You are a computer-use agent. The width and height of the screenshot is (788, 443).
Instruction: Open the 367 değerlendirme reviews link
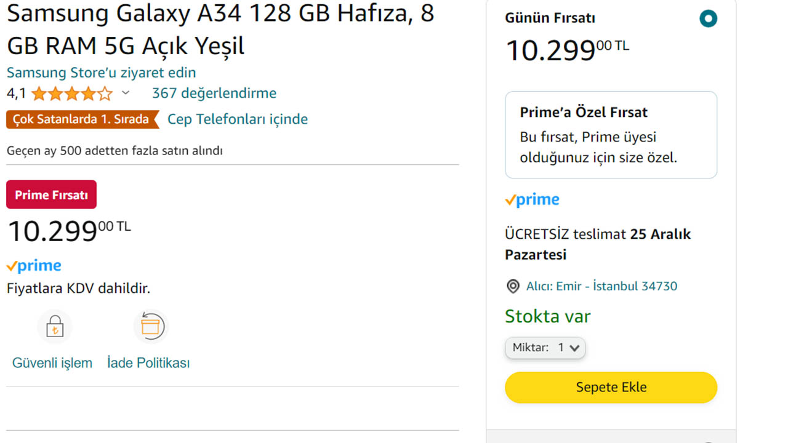214,94
